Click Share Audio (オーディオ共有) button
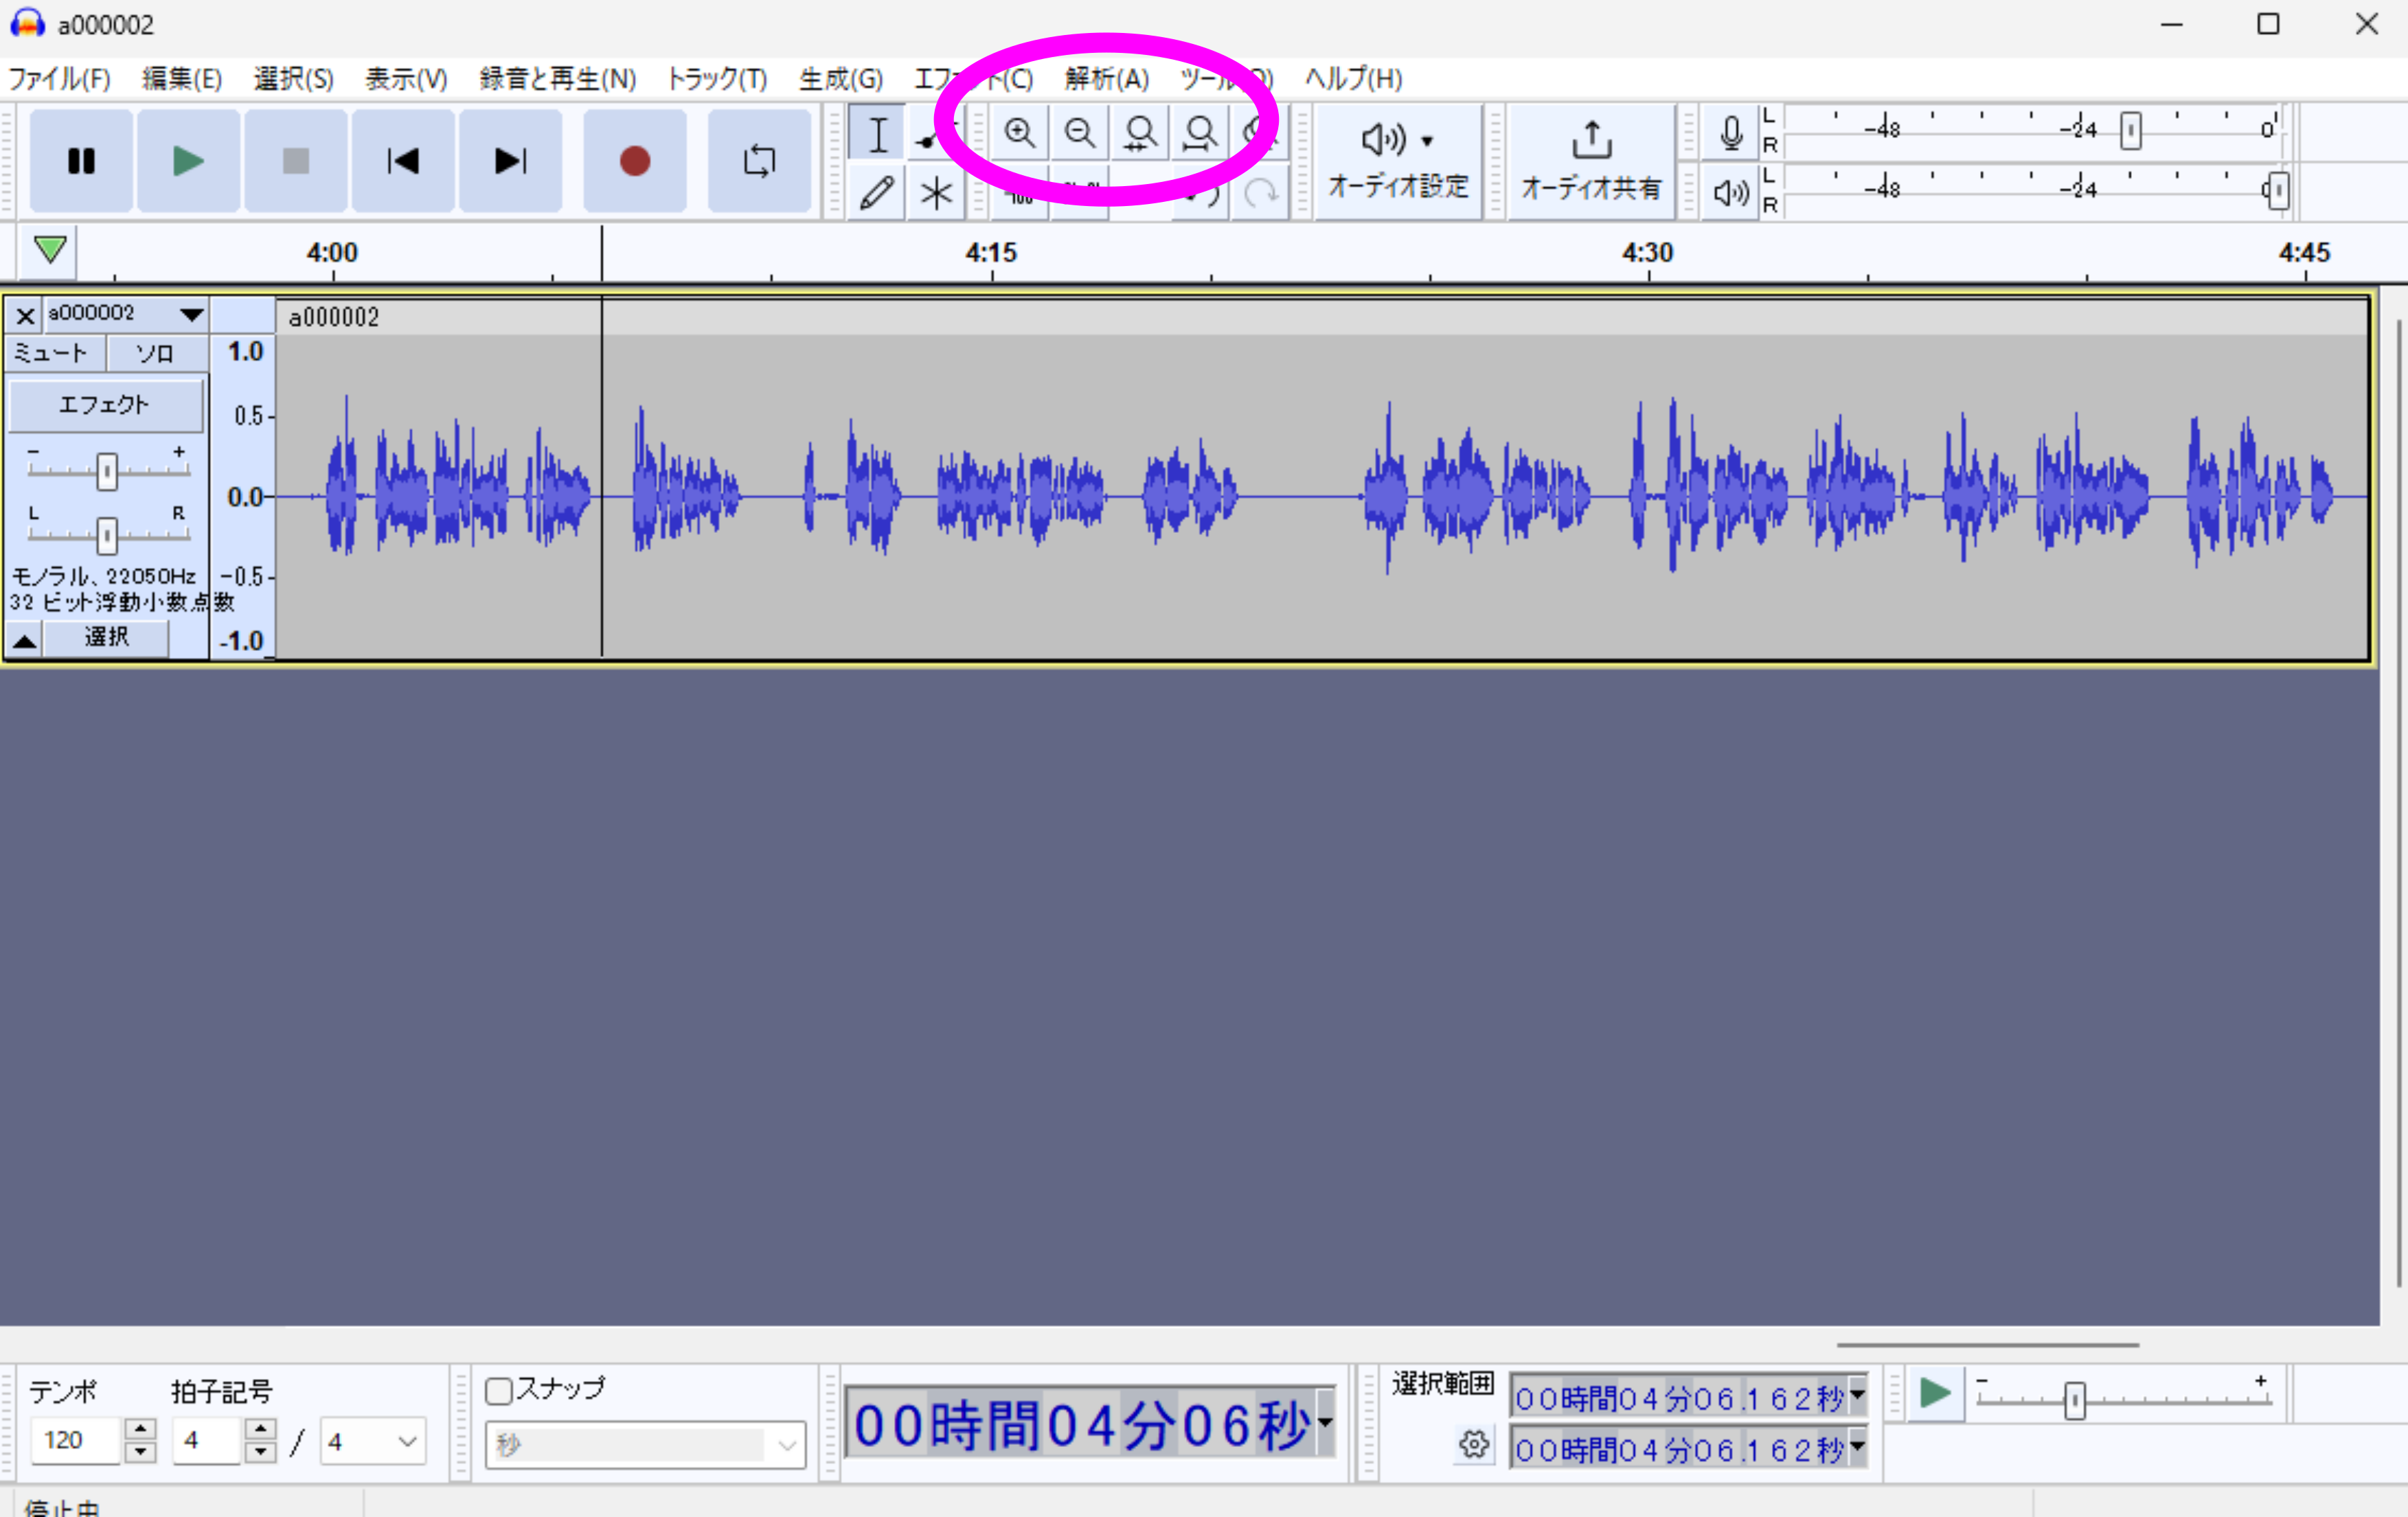The height and width of the screenshot is (1517, 2408). [1591, 161]
